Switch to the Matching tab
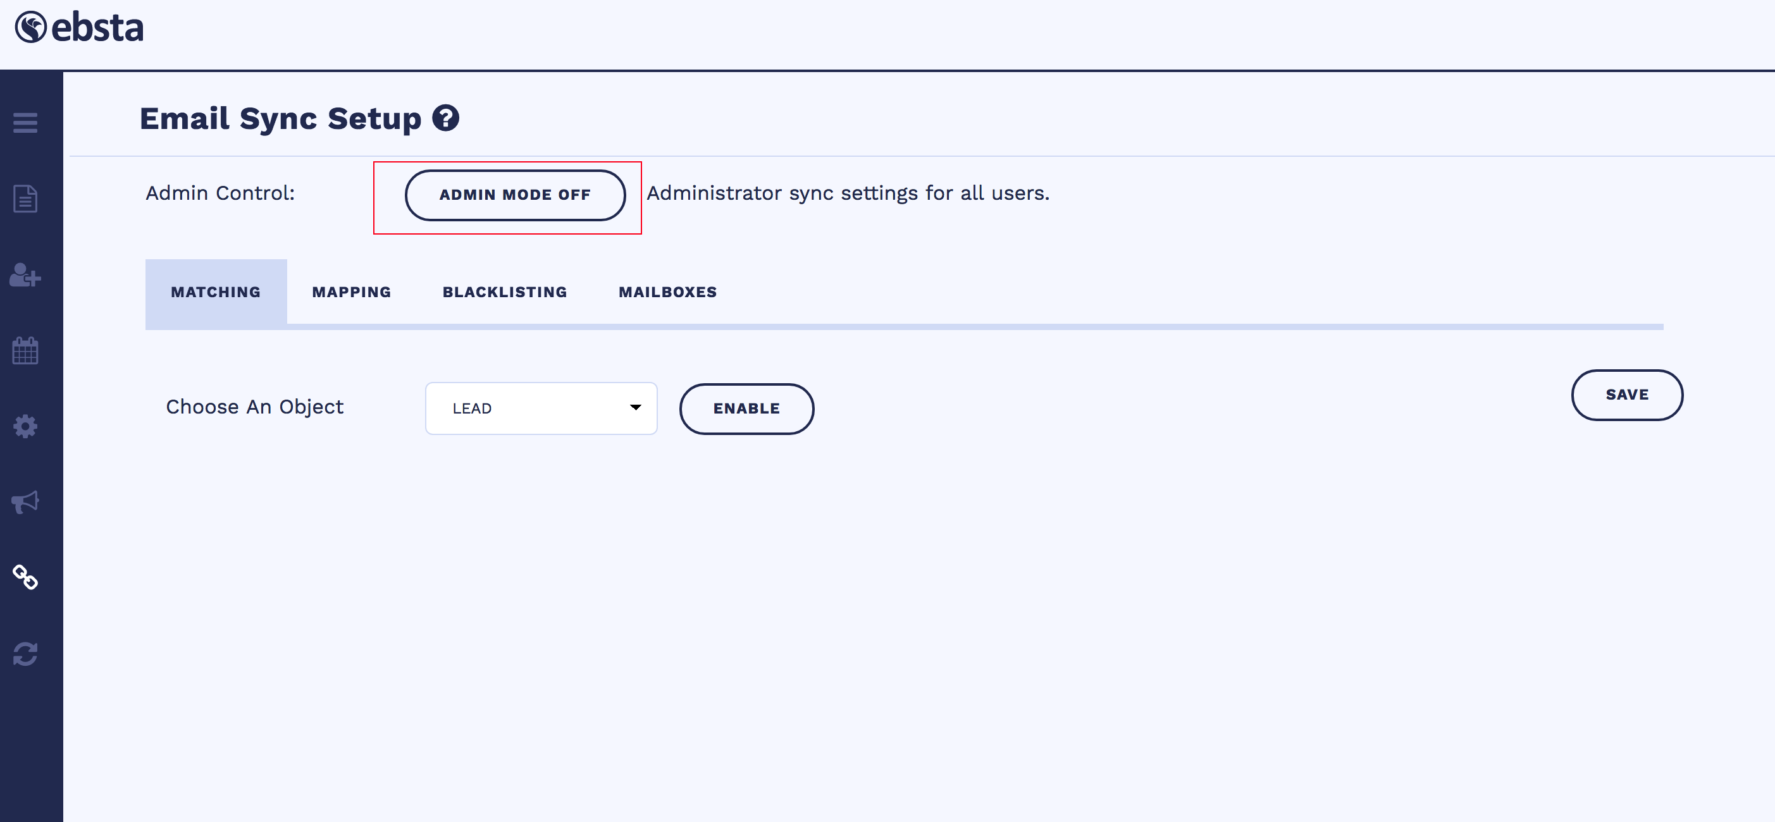The height and width of the screenshot is (822, 1775). tap(216, 292)
